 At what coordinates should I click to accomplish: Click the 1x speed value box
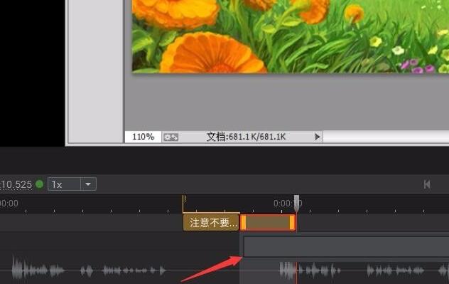pyautogui.click(x=64, y=184)
